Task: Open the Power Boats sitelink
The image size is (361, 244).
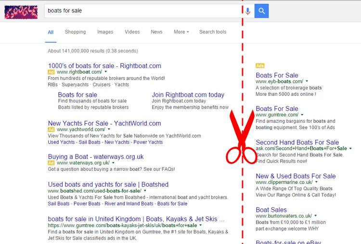Action: [87, 204]
